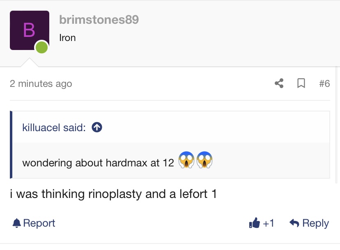Click the bell icon beside Report

pyautogui.click(x=16, y=223)
